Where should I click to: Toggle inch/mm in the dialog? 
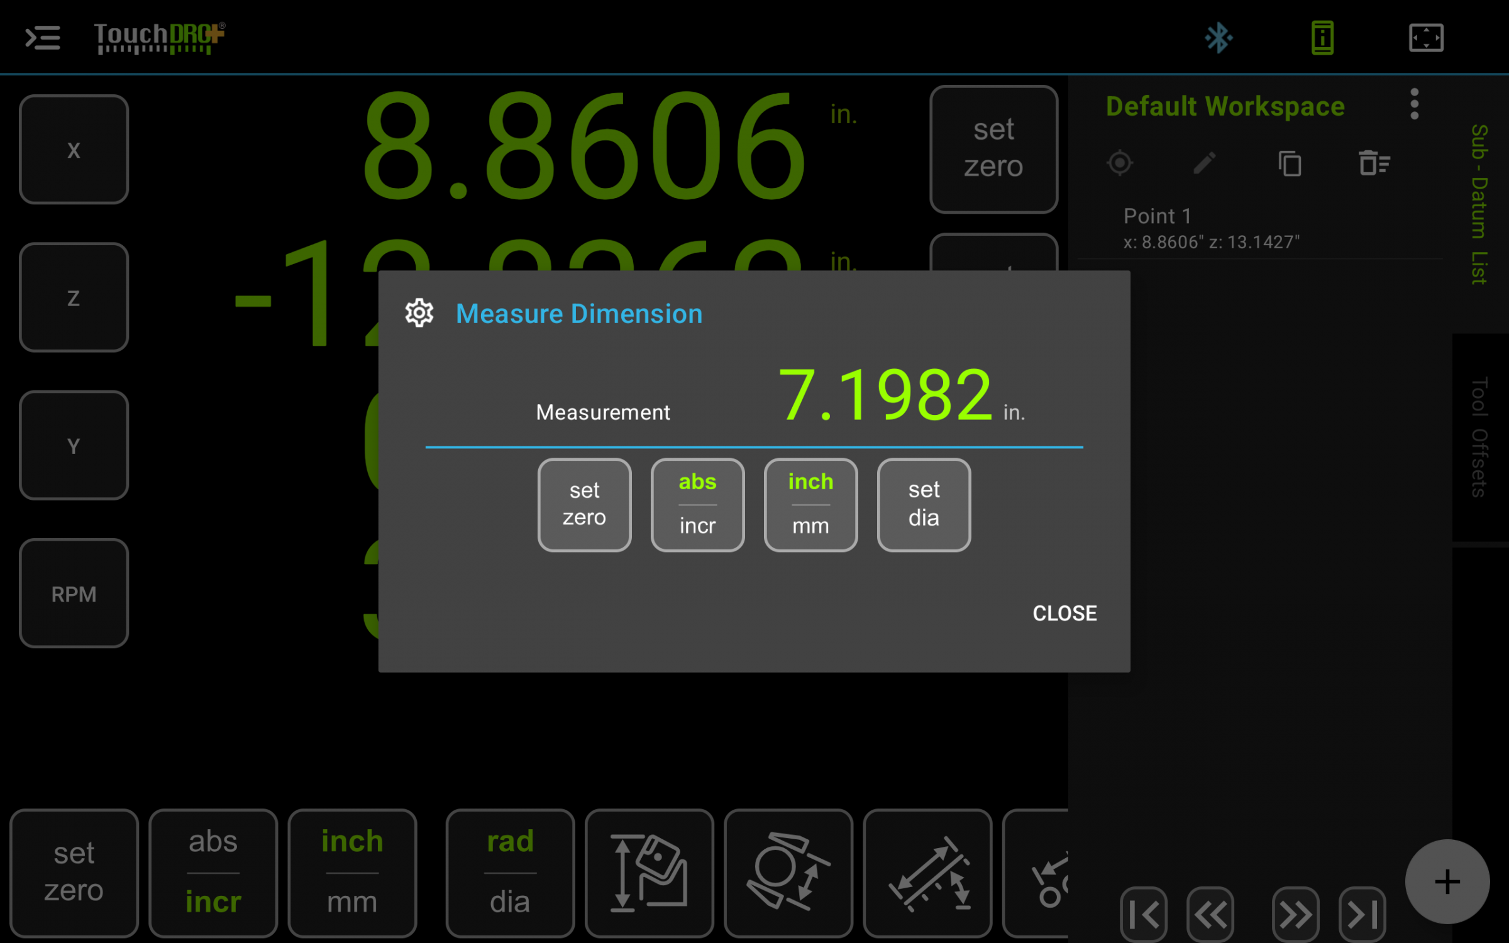pyautogui.click(x=810, y=505)
